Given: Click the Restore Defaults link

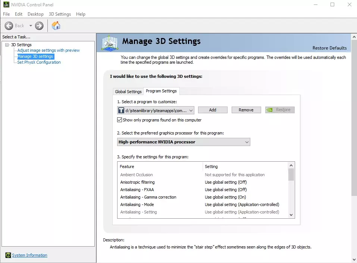Looking at the screenshot, I should click(329, 48).
